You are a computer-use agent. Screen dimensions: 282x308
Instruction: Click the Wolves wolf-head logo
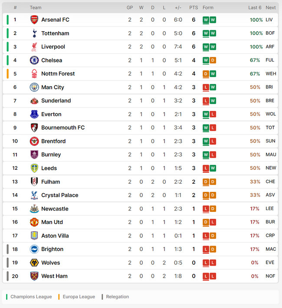[34, 263]
